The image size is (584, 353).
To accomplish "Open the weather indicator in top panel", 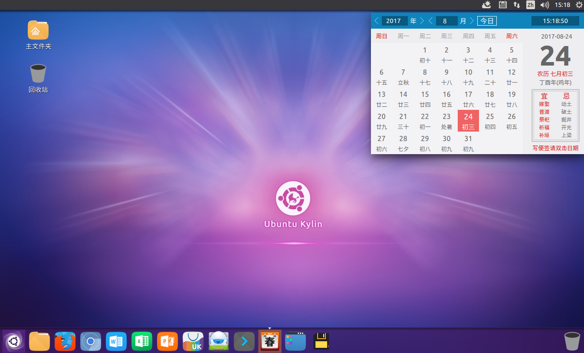I will [x=487, y=5].
